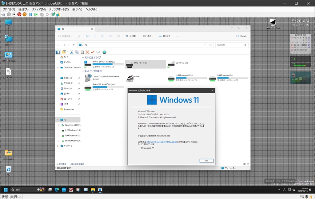The height and width of the screenshot is (199, 315).
Task: Click the orange checkmark Properties icon
Action: pos(93,52)
